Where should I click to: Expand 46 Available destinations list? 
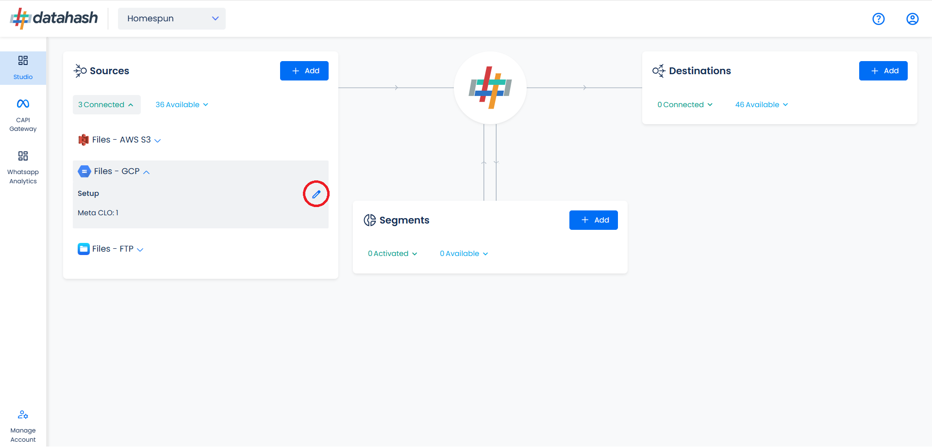[x=762, y=105]
